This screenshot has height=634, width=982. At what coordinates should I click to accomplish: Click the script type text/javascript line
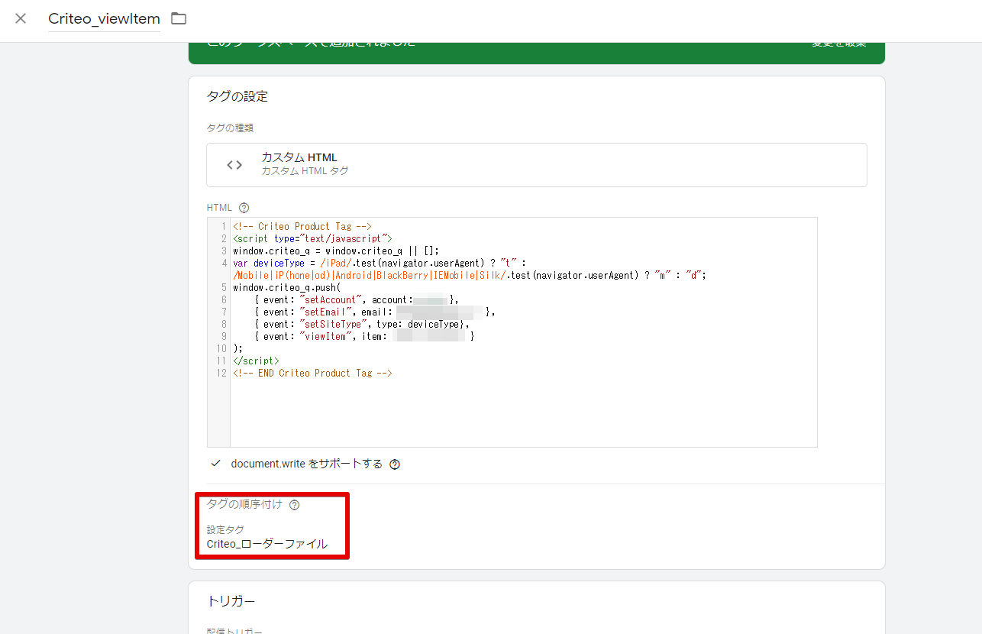[312, 238]
